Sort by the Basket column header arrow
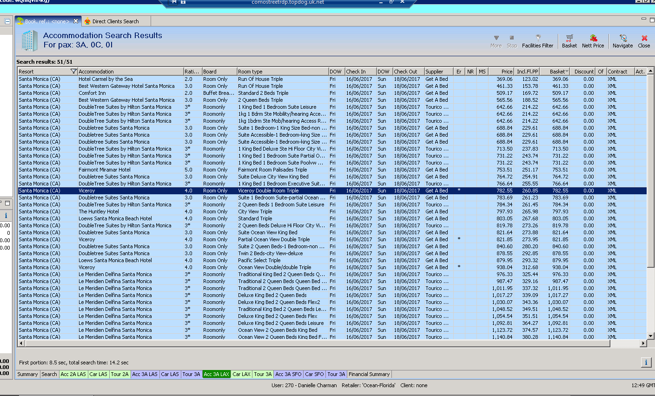The width and height of the screenshot is (655, 396). (x=566, y=72)
